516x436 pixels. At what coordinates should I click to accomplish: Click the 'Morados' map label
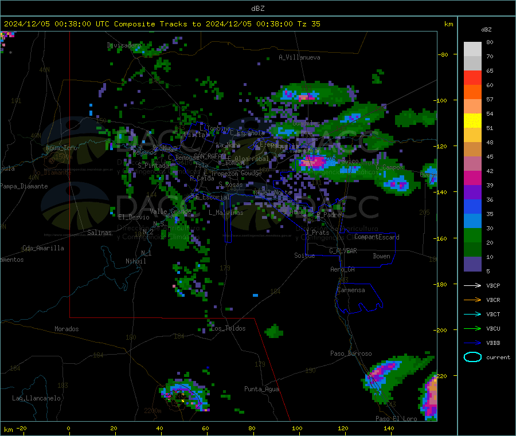[67, 329]
